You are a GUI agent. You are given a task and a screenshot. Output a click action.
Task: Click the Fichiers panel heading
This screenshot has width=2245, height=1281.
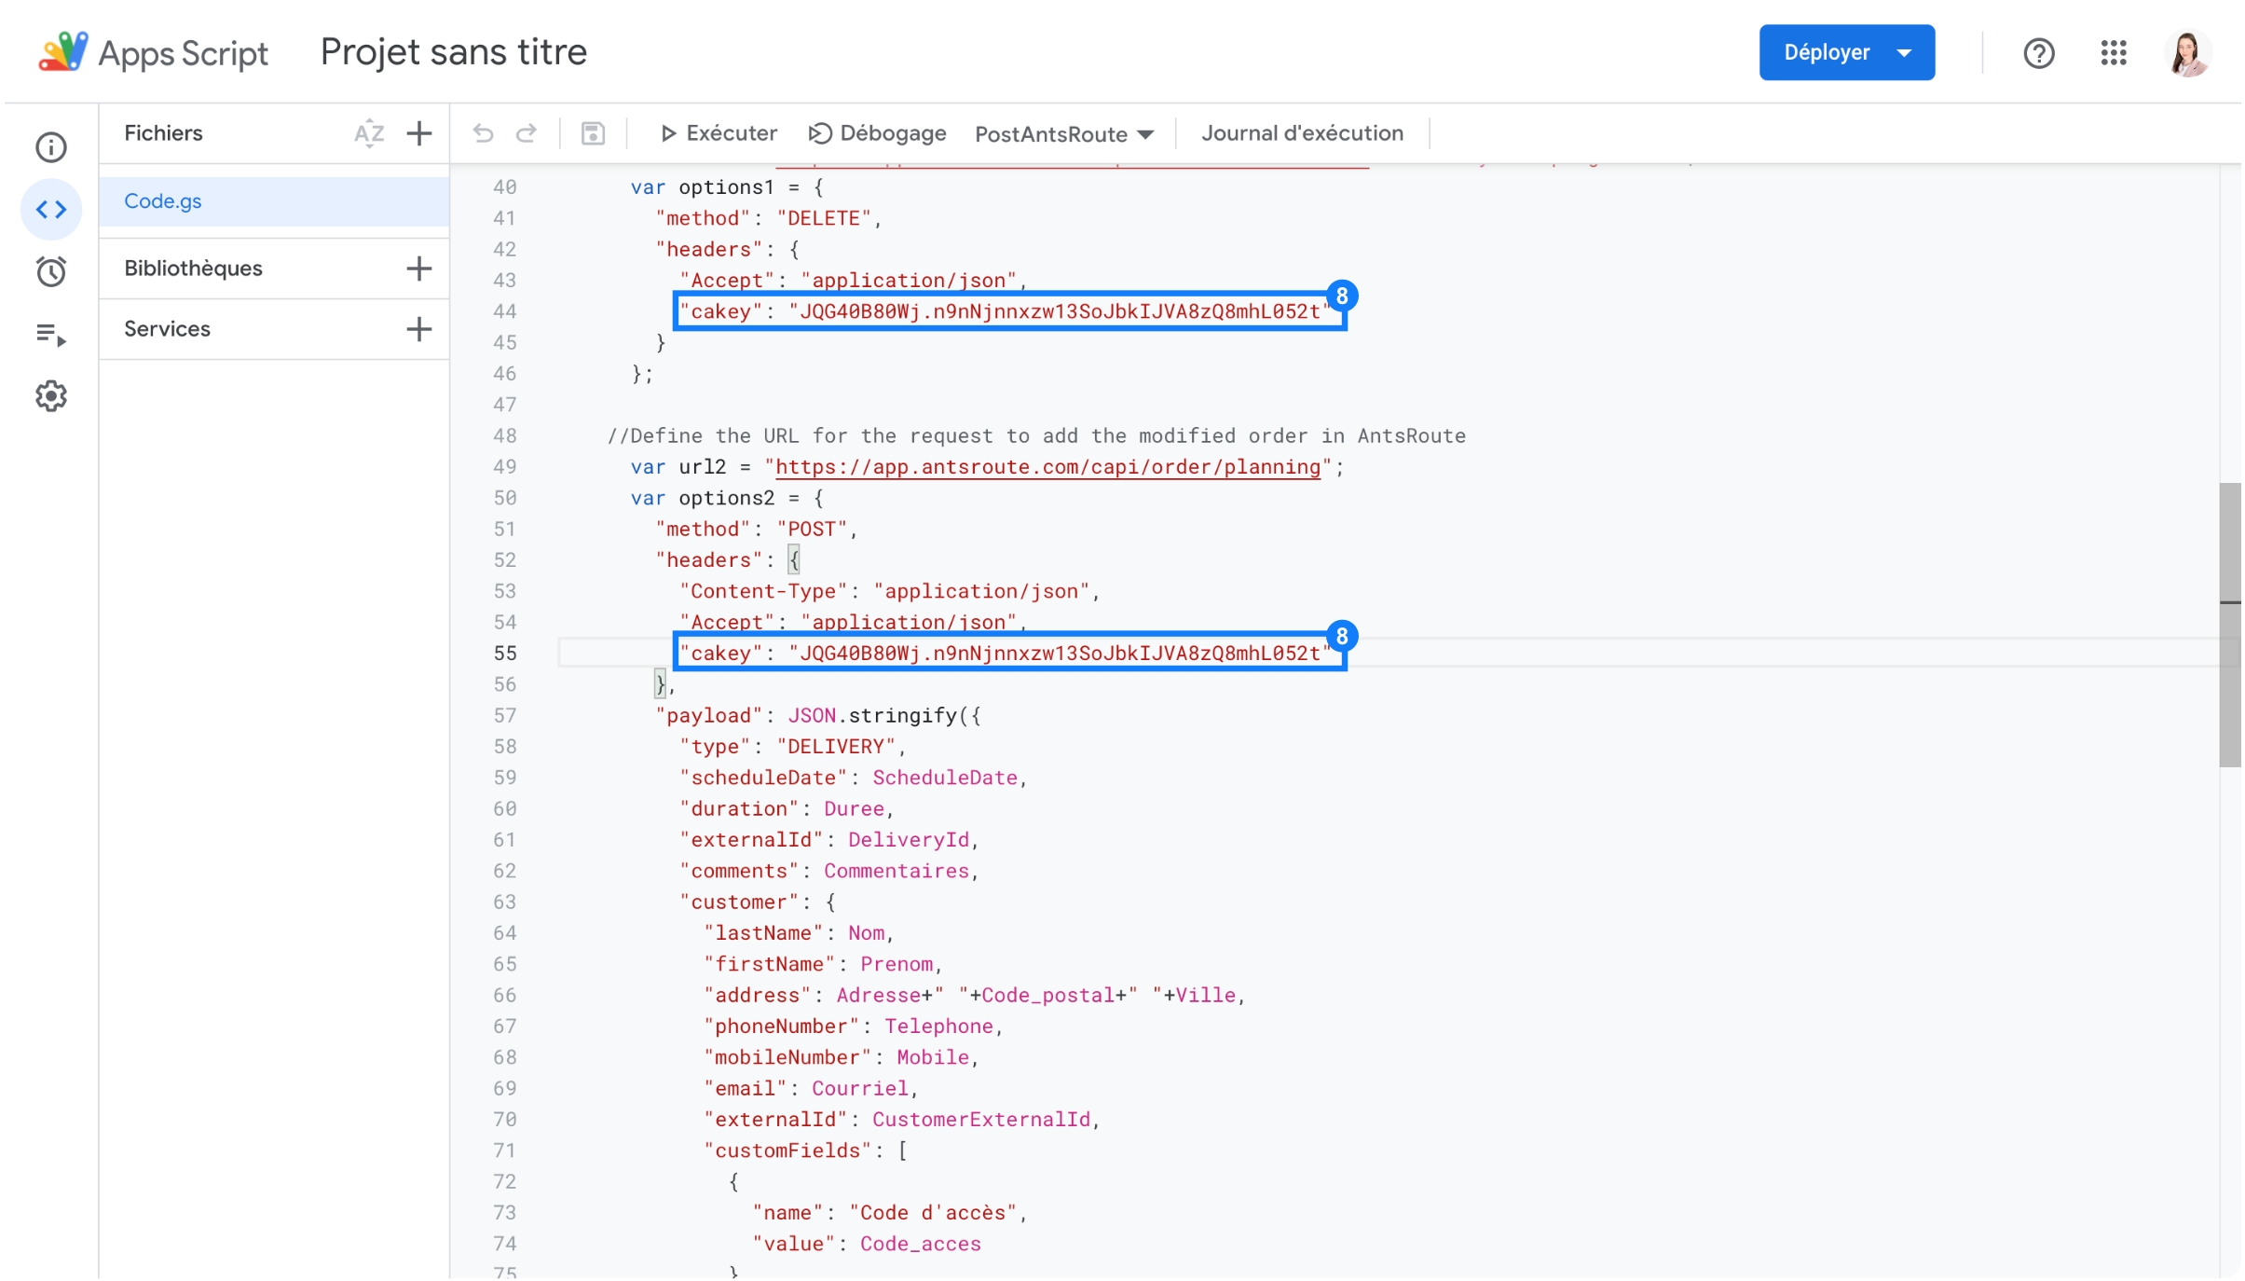tap(163, 133)
